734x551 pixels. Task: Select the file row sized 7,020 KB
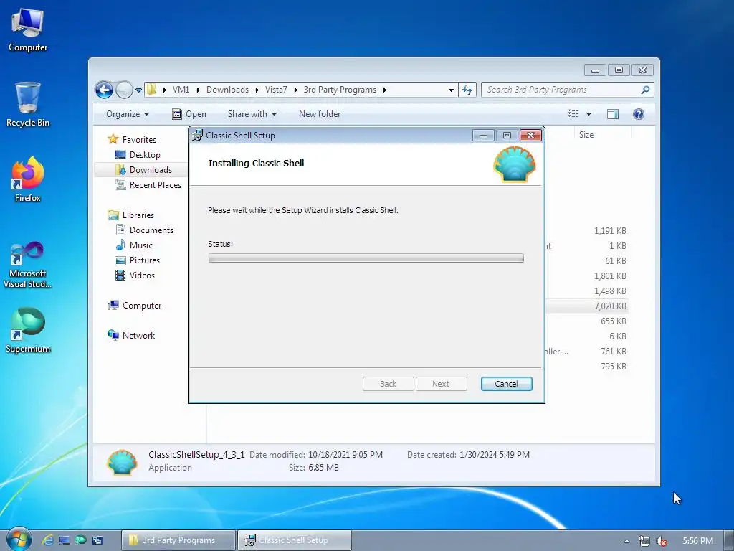pos(587,306)
